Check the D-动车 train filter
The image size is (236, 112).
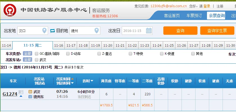pos(68,54)
